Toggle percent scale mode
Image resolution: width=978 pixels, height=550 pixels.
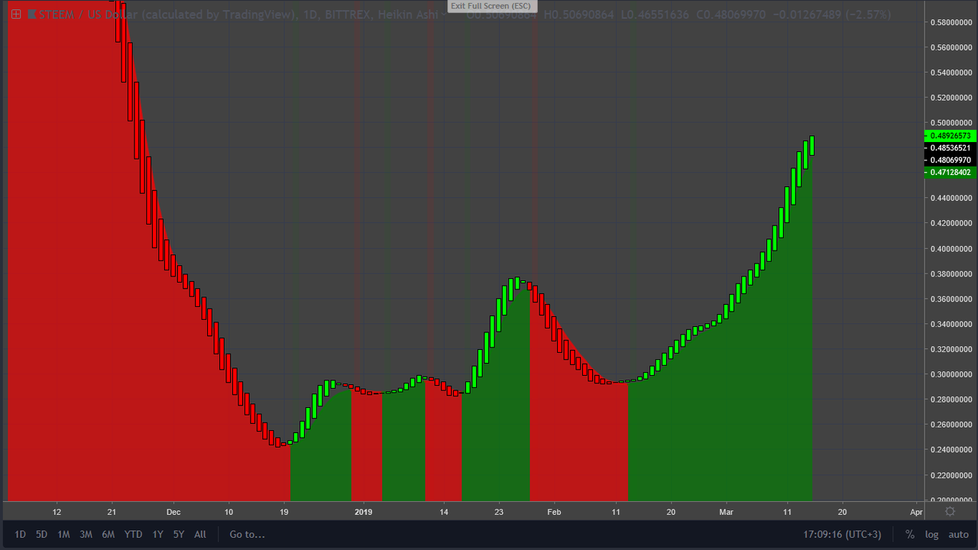pyautogui.click(x=910, y=534)
